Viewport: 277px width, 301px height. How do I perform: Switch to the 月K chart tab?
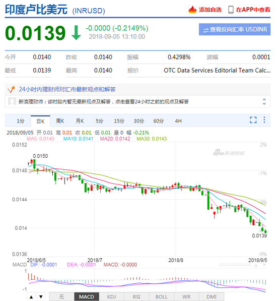pyautogui.click(x=80, y=121)
